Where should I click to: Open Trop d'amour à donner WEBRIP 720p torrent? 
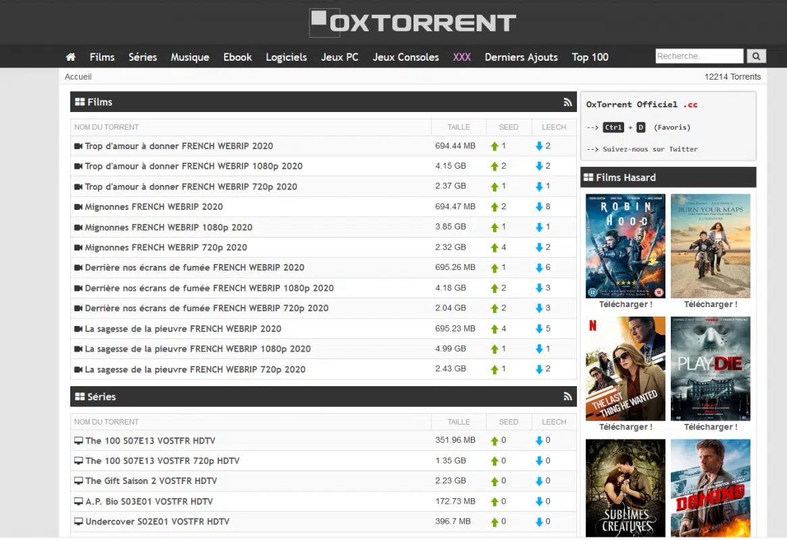coord(191,186)
